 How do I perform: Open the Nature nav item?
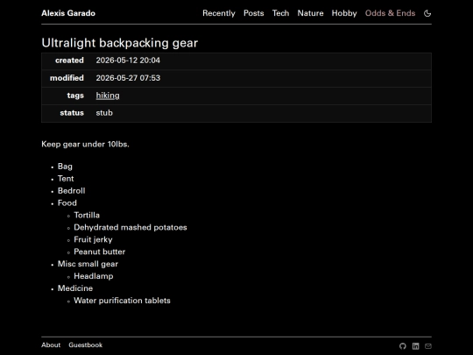point(310,13)
